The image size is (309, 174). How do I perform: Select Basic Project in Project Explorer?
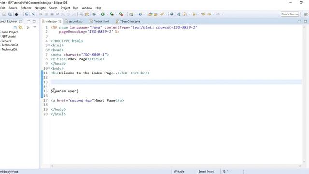click(x=10, y=32)
